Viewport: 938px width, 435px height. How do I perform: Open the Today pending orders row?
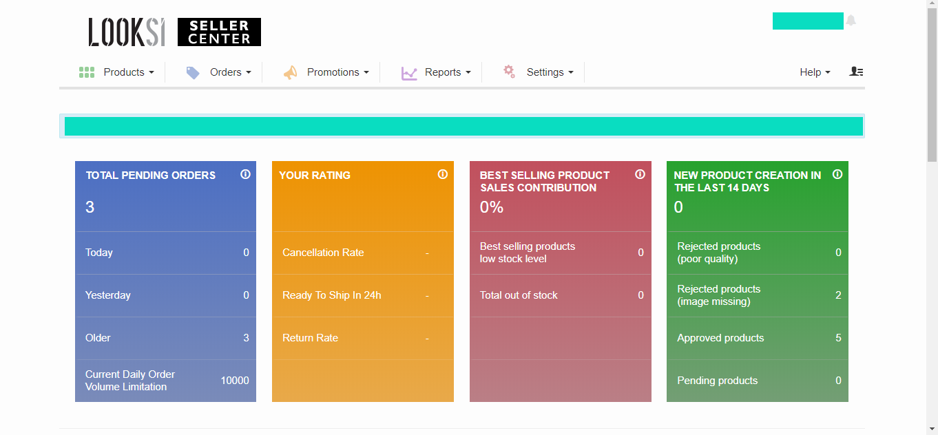(x=165, y=253)
